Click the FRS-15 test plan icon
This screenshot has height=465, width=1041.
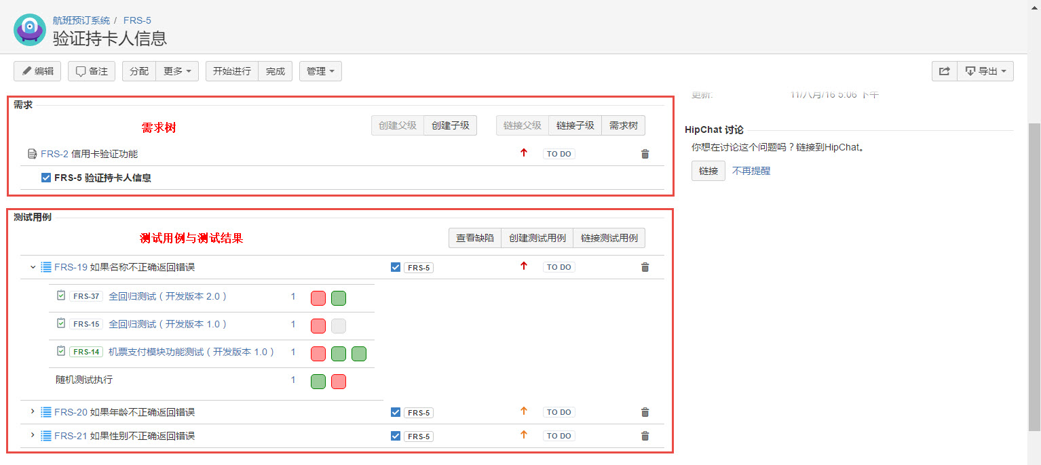(x=61, y=323)
